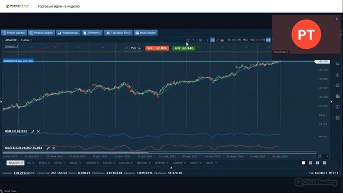
Task: Open the Investments (Инвестиции) menu
Action: click(x=146, y=33)
